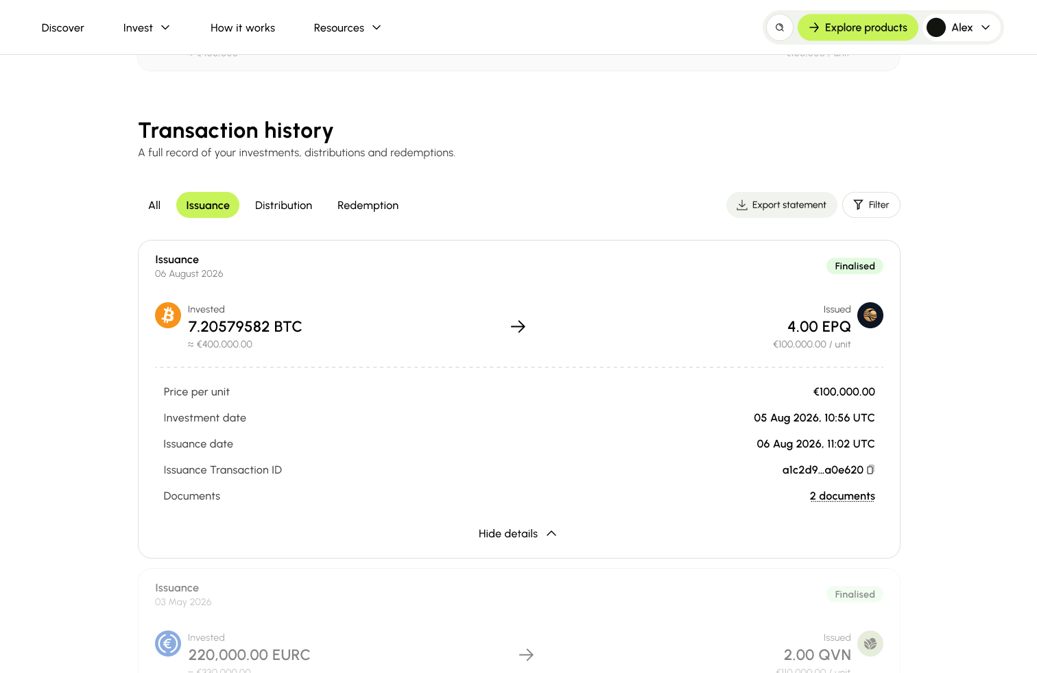The image size is (1037, 673).
Task: Click the search magnifier icon
Action: click(x=780, y=27)
